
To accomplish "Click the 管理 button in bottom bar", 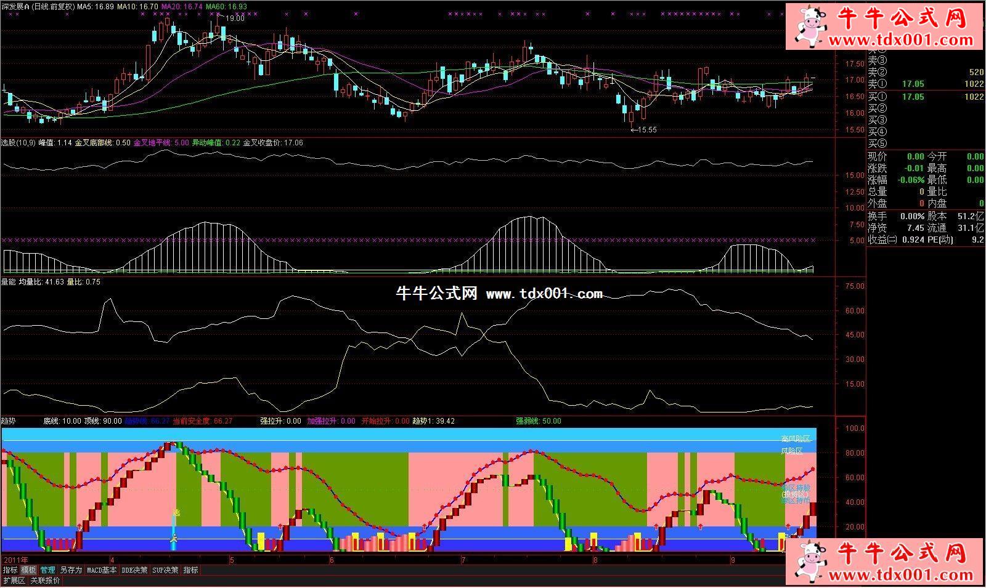I will tap(48, 570).
